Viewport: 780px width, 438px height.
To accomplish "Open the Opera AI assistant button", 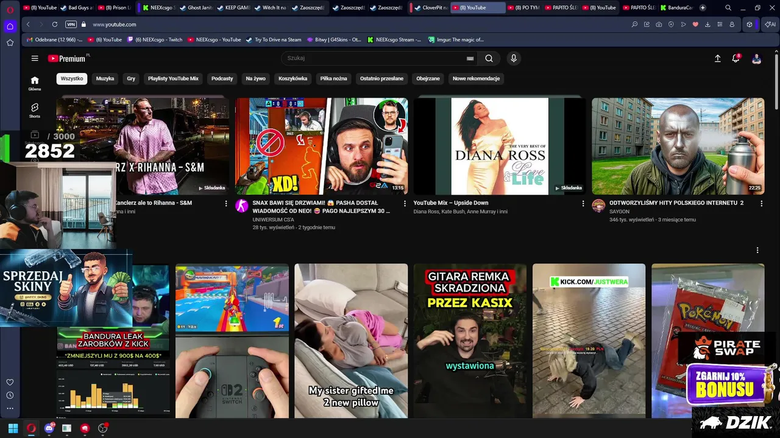I will pos(770,24).
